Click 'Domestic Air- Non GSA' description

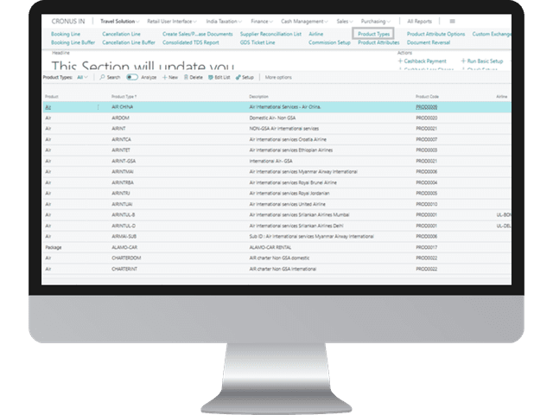pyautogui.click(x=272, y=118)
